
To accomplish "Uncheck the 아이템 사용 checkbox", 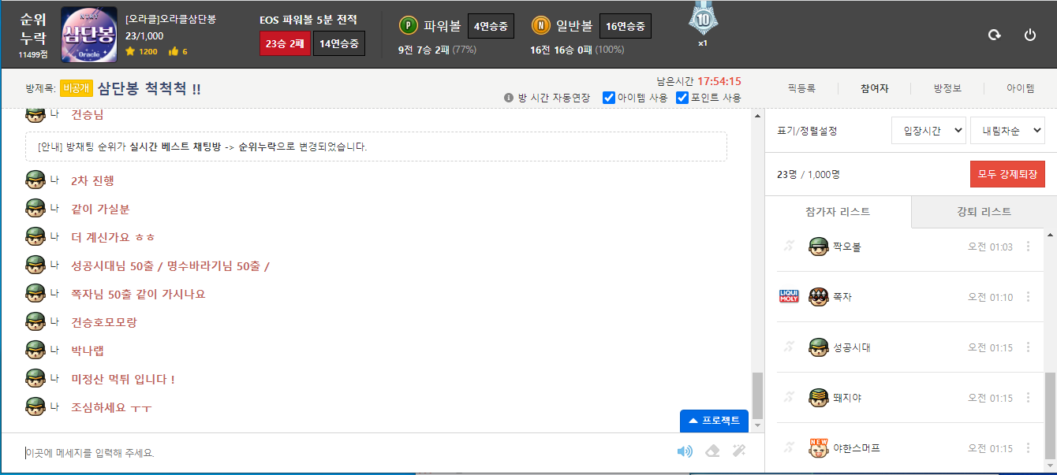I will [609, 98].
